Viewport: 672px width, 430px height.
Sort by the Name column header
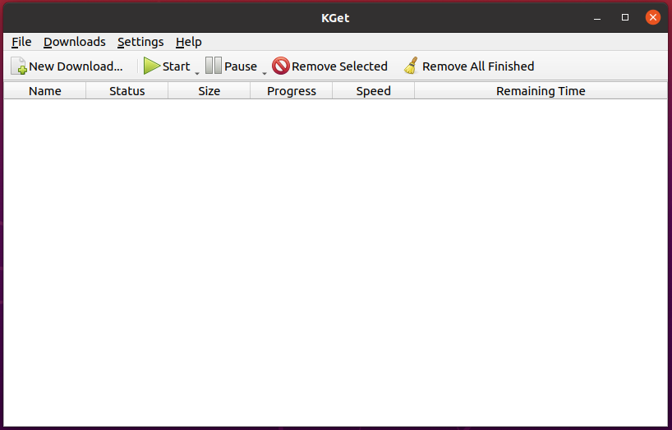45,91
